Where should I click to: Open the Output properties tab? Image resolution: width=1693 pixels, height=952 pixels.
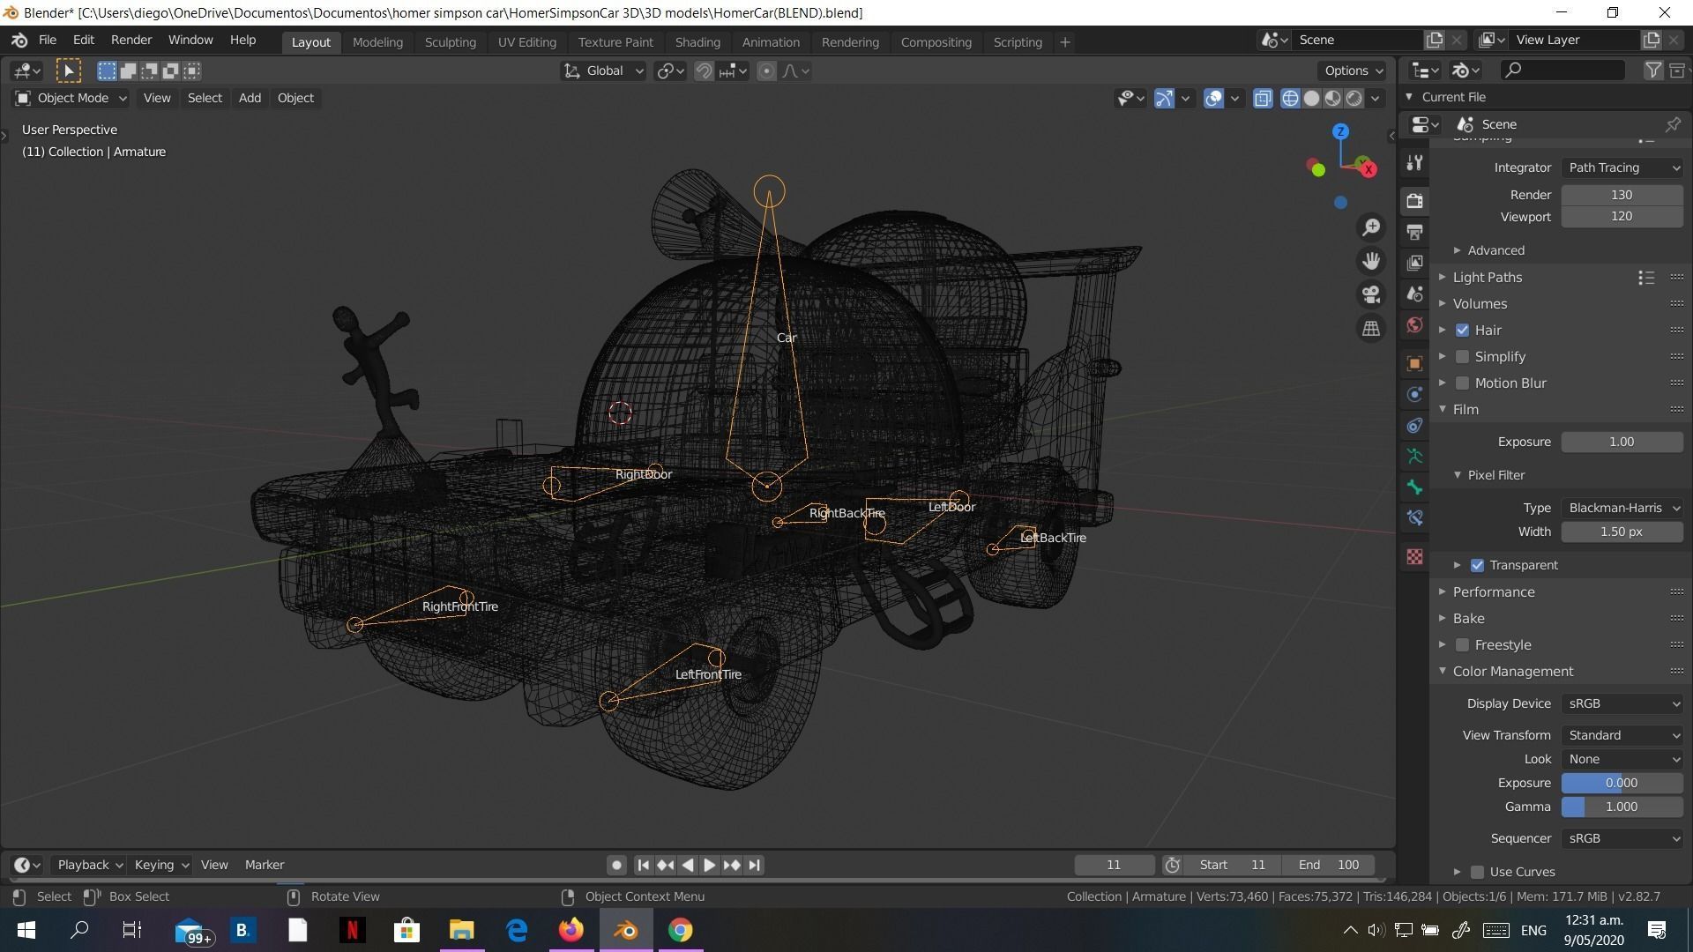pyautogui.click(x=1414, y=232)
